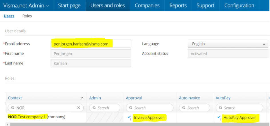This screenshot has height=126, width=270.
Task: Open the Configuration menu item
Action: (239, 5)
